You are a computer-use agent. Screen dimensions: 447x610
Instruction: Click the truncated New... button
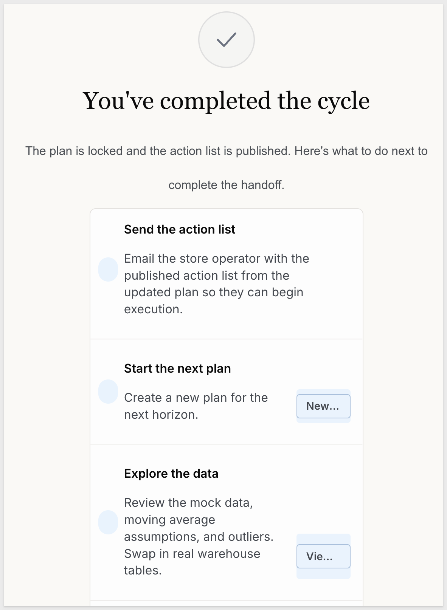pos(323,406)
